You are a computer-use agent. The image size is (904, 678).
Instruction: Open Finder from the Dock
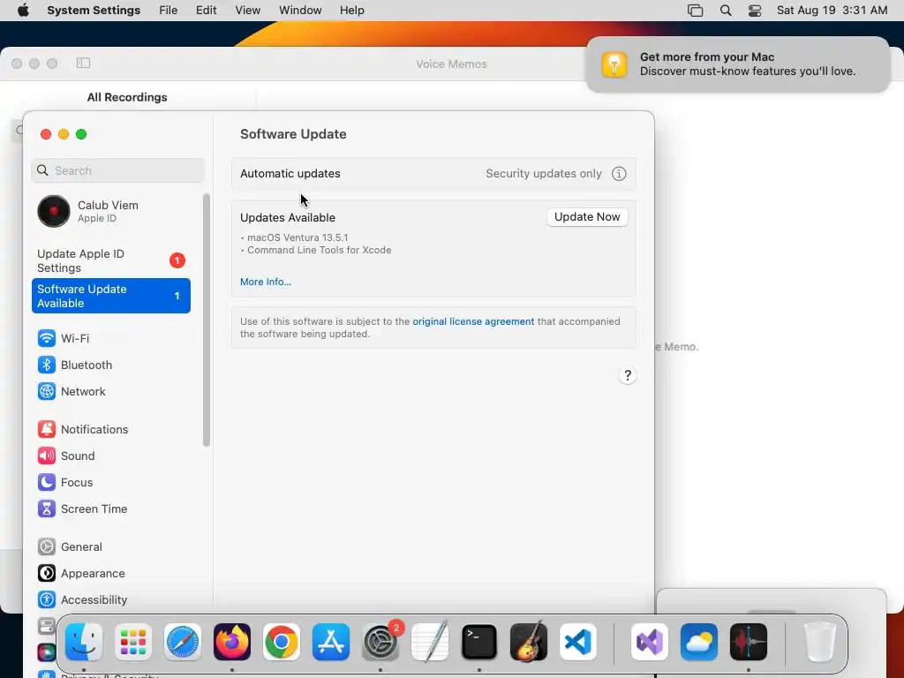tap(84, 642)
